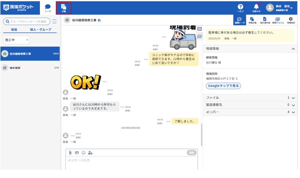300x178 pixels.
Task: Click the 現場到着 truck sticker
Action: [183, 37]
